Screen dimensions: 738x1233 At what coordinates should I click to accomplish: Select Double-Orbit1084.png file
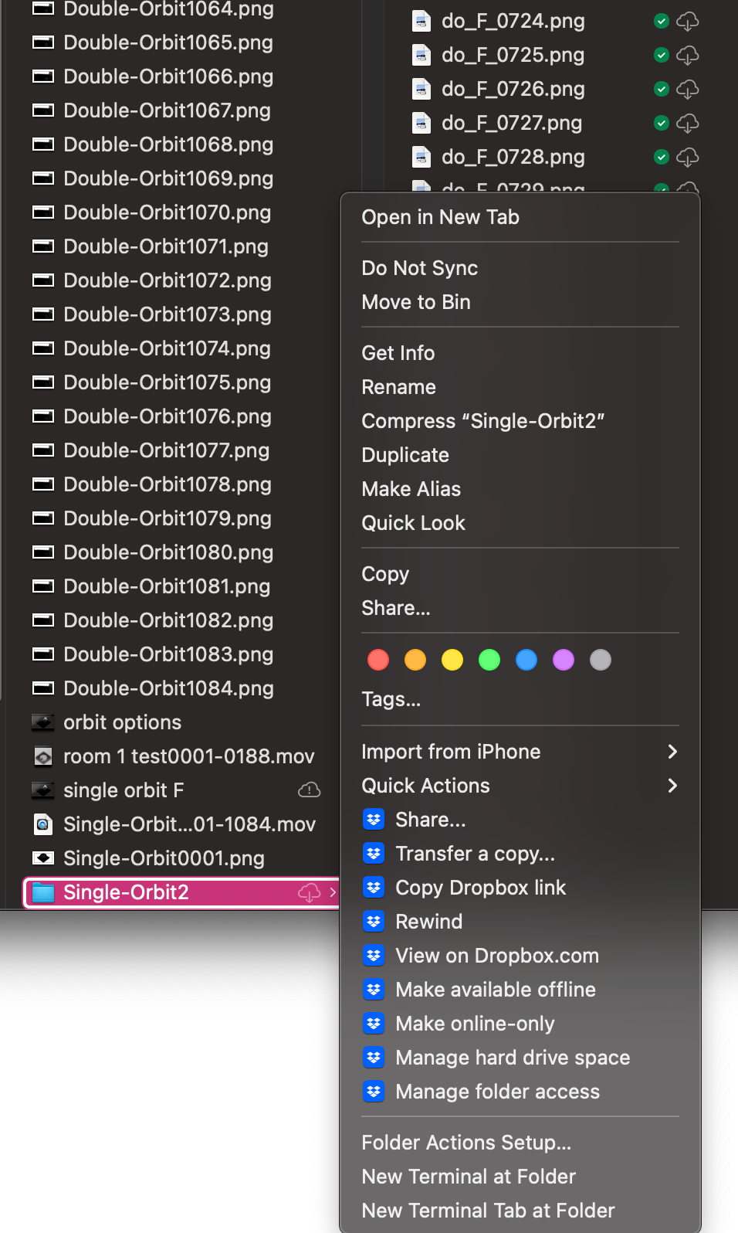click(x=168, y=688)
